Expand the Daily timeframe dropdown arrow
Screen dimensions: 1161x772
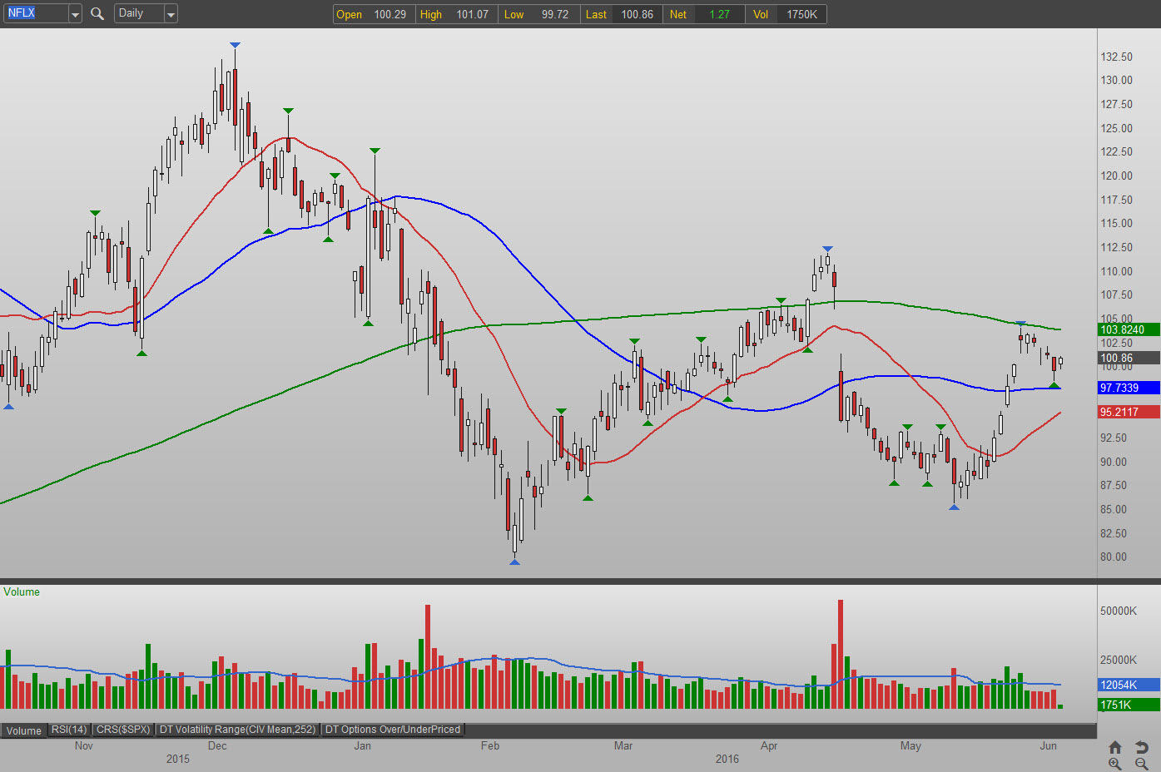170,14
